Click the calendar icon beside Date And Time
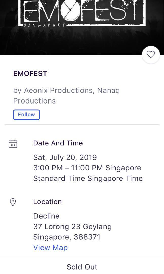The width and height of the screenshot is (164, 274). pyautogui.click(x=13, y=144)
